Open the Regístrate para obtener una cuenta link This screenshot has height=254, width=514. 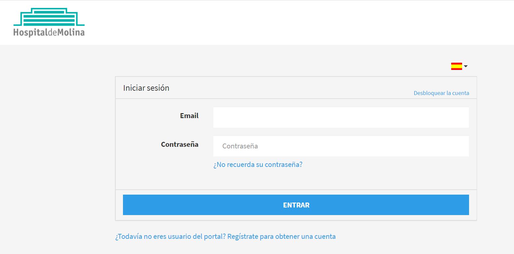tap(281, 237)
